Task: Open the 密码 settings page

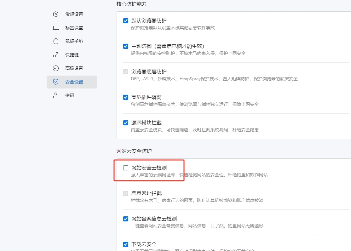Action: (72, 95)
